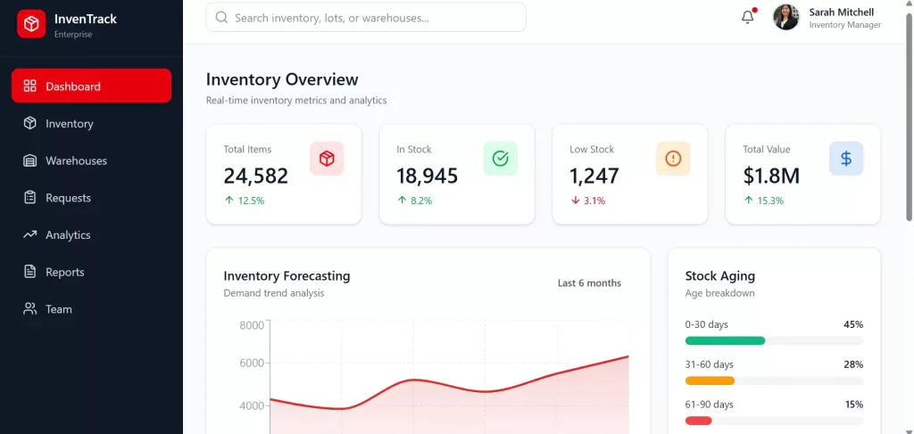Image resolution: width=914 pixels, height=434 pixels.
Task: Click the Last 6 months label
Action: point(589,283)
